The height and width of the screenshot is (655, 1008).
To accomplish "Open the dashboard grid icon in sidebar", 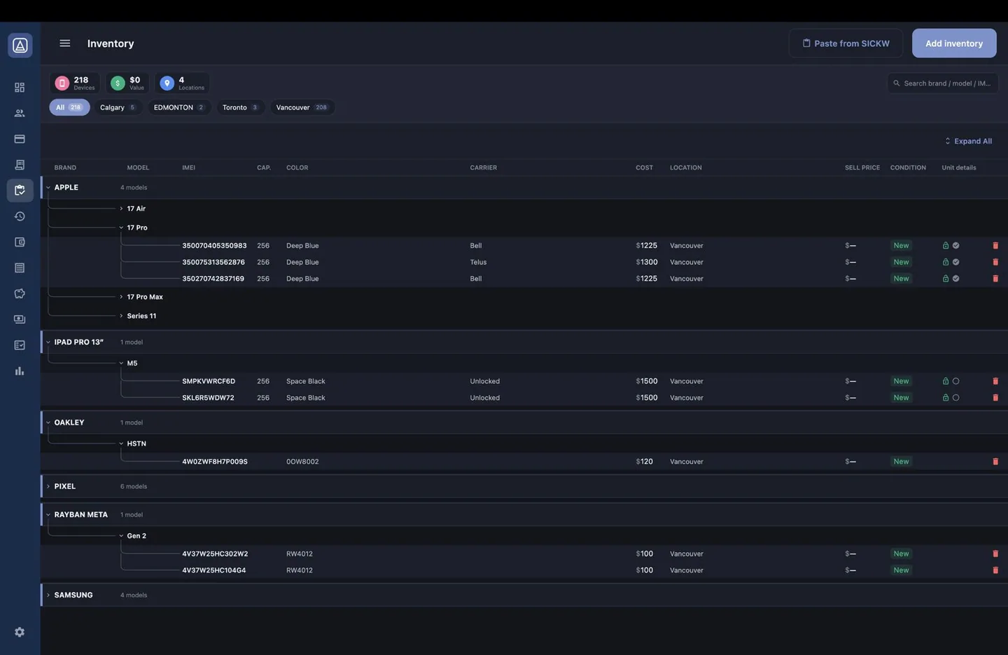I will pyautogui.click(x=20, y=88).
